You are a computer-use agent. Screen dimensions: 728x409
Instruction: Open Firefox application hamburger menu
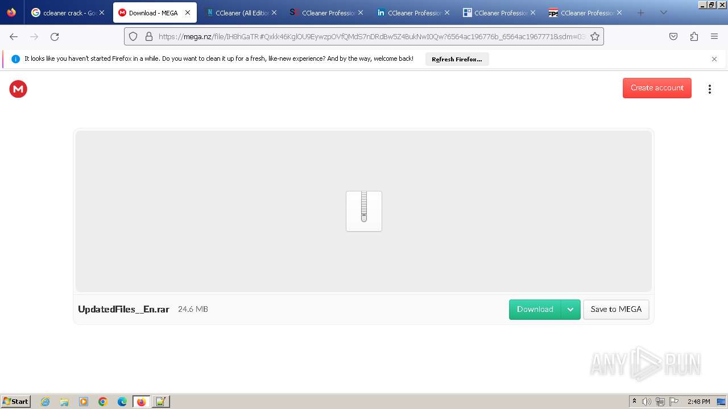pos(714,36)
